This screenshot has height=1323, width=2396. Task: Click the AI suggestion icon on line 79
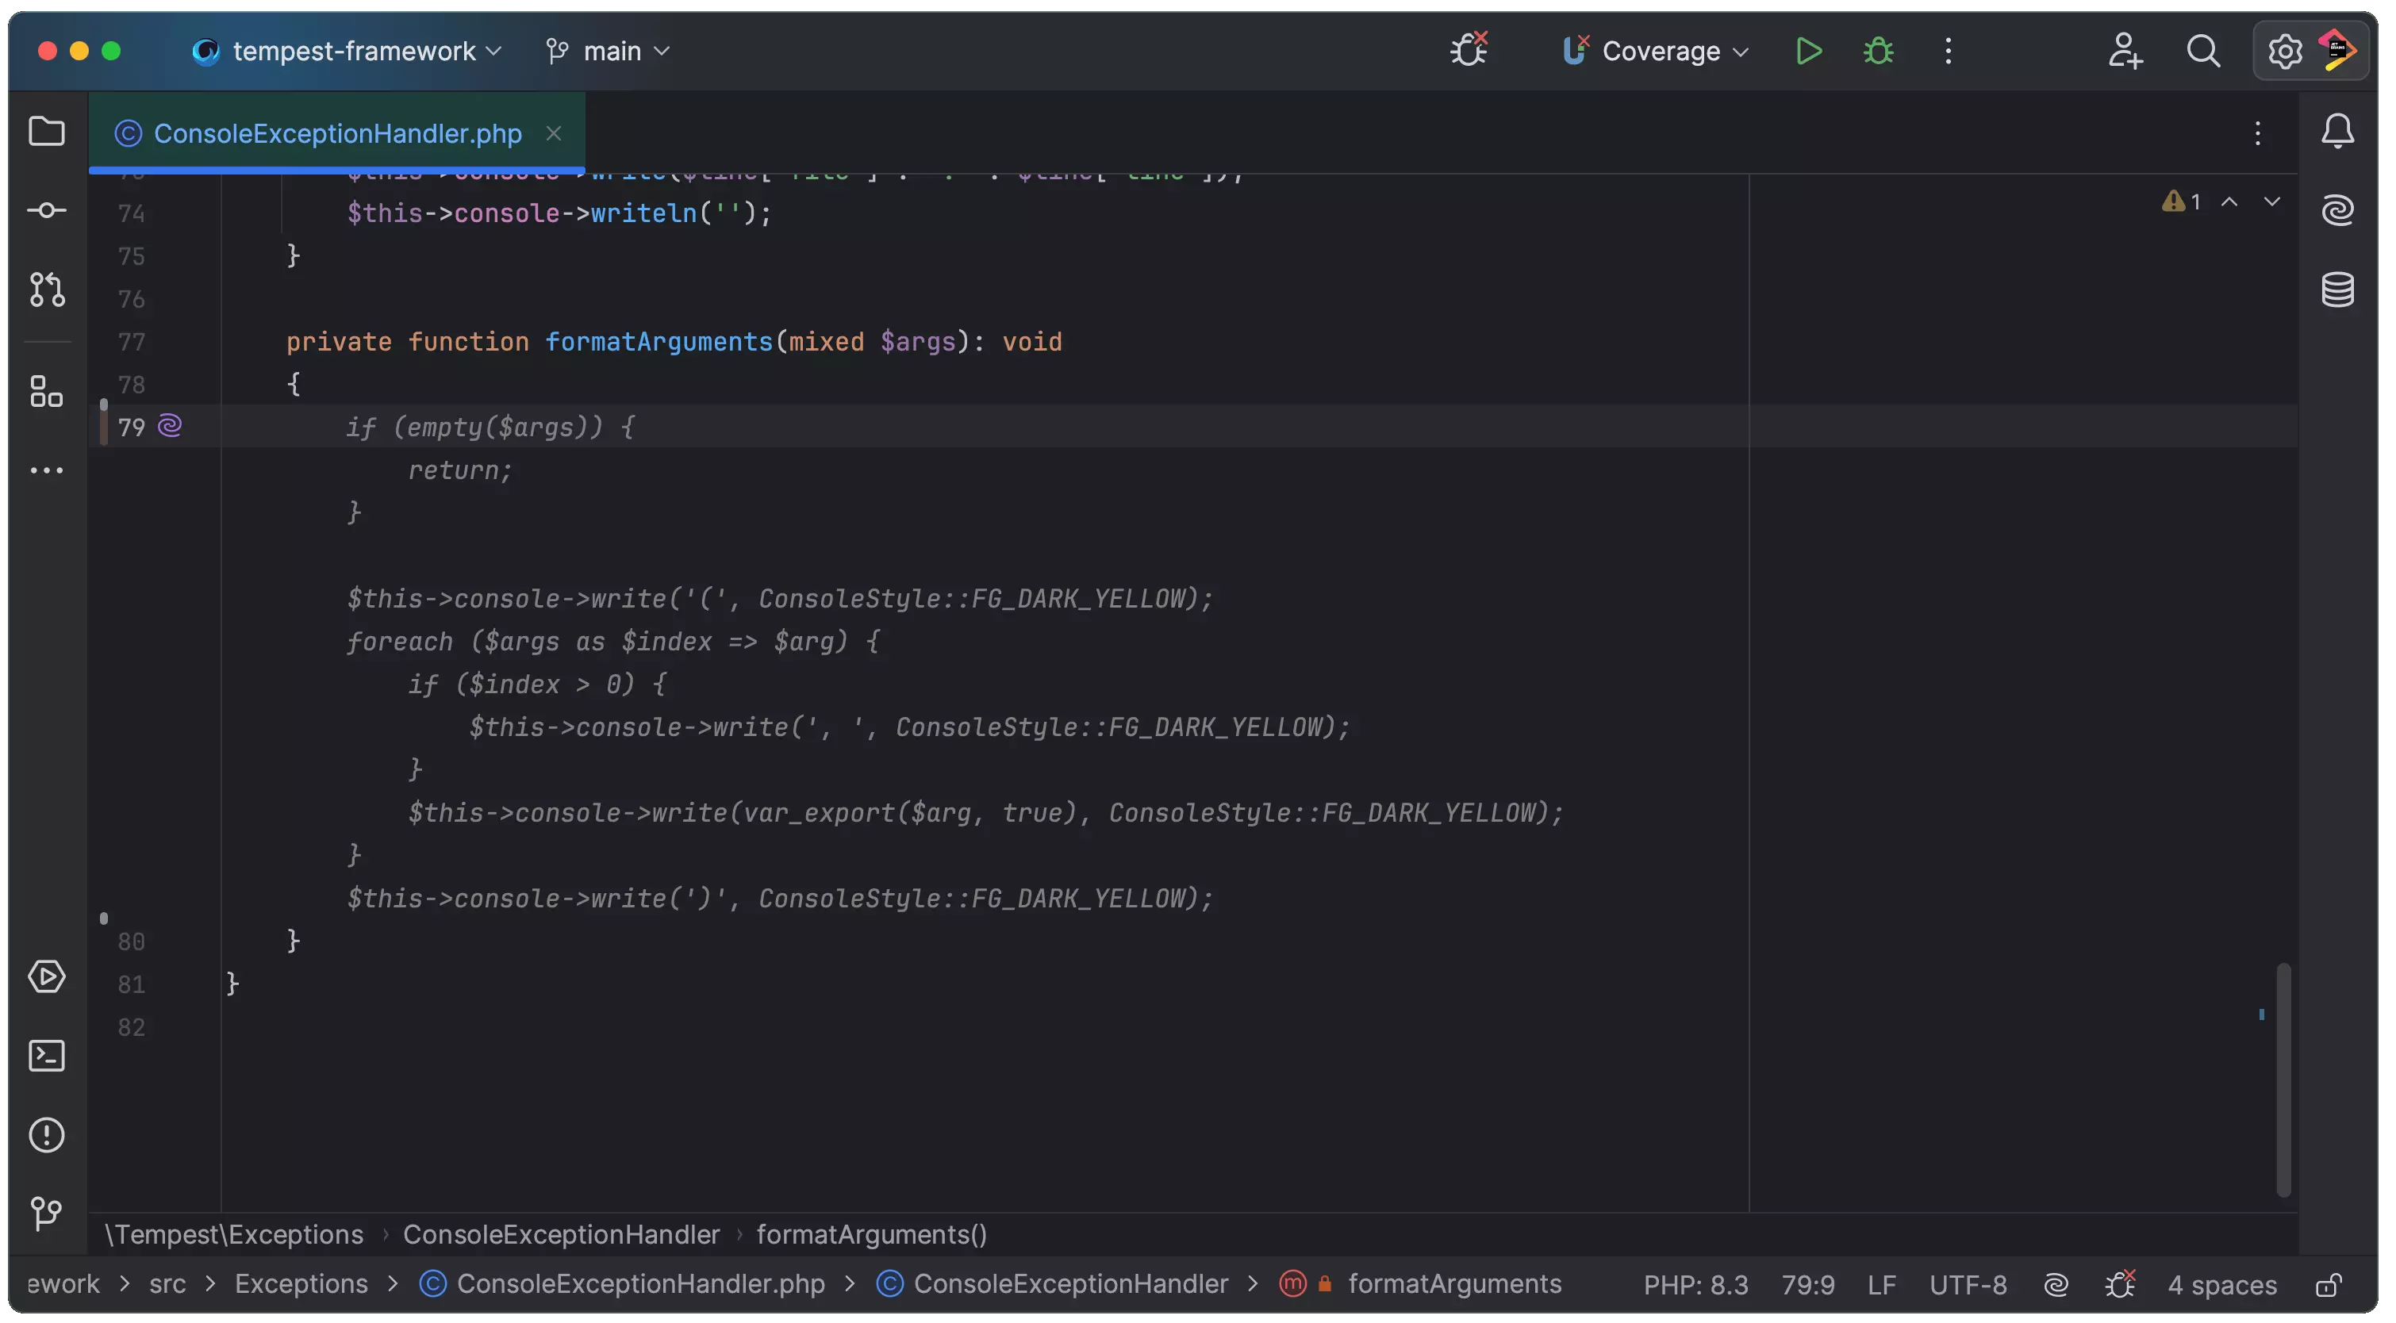(x=169, y=427)
